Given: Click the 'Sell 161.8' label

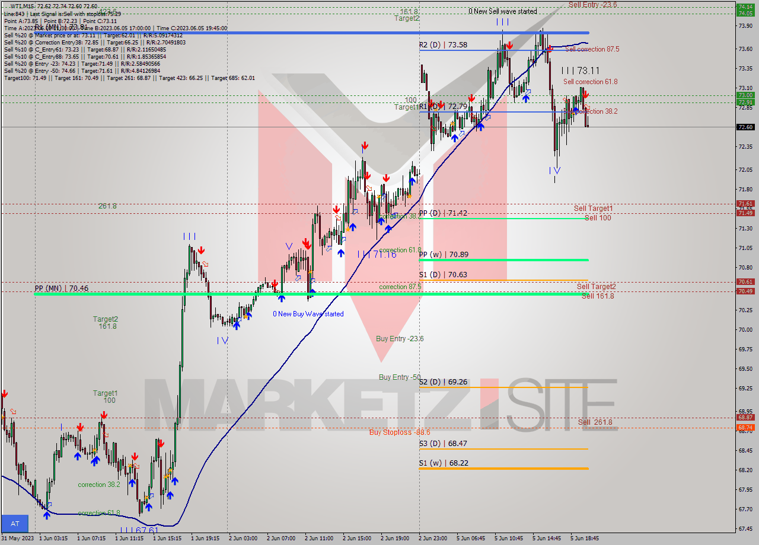Looking at the screenshot, I should 598,296.
